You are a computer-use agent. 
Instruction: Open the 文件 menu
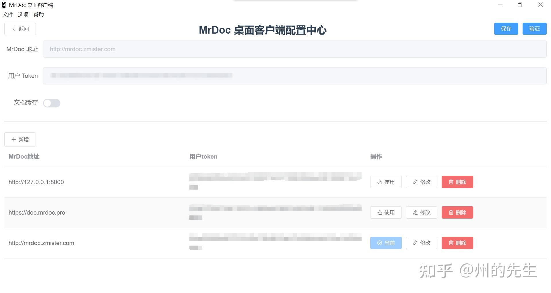[x=7, y=14]
